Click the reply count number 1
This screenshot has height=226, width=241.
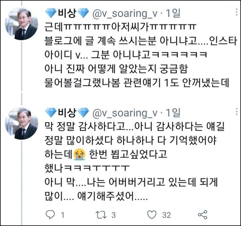point(63,215)
